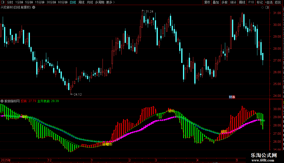Expand 更多 period options

click(x=110, y=2)
